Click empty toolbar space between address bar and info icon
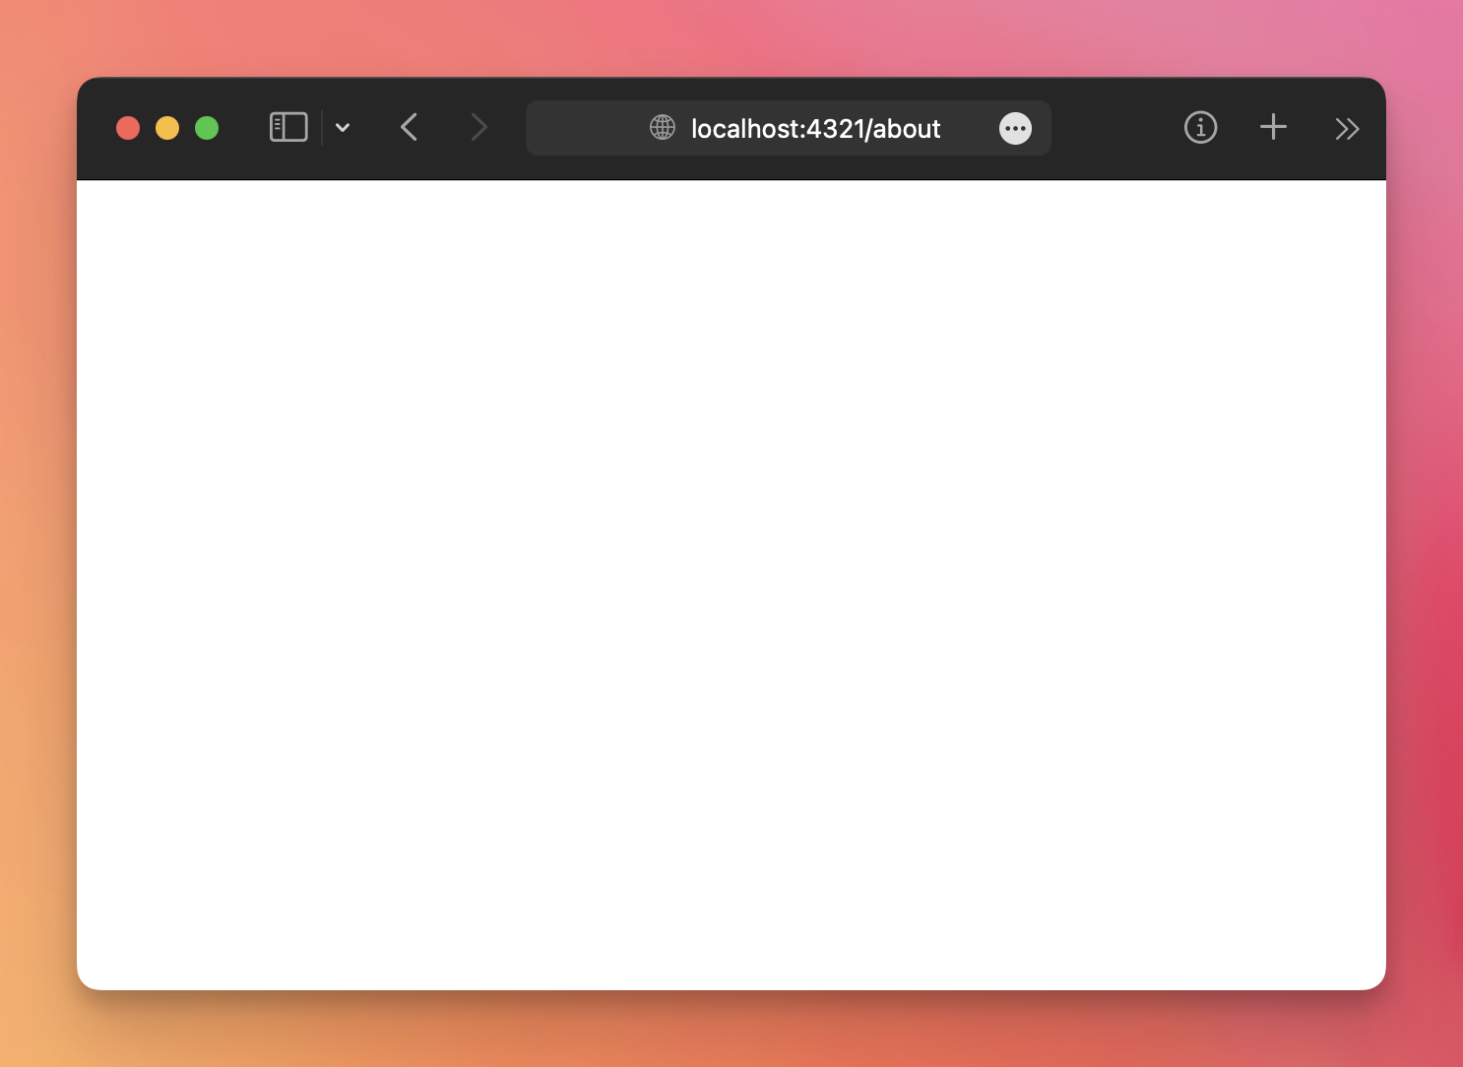Screen dimensions: 1463x1067 [1116, 128]
